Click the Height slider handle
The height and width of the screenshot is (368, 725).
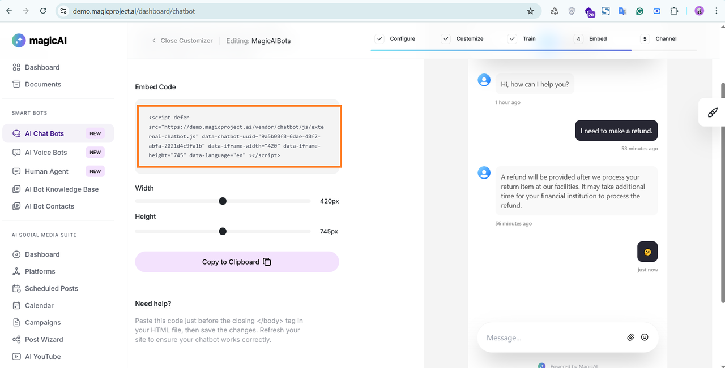click(223, 231)
